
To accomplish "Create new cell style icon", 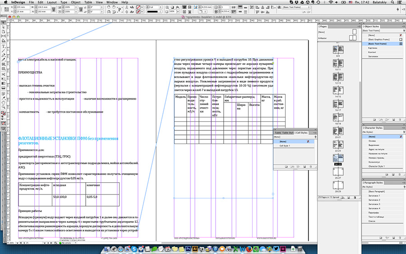I will (x=304, y=167).
